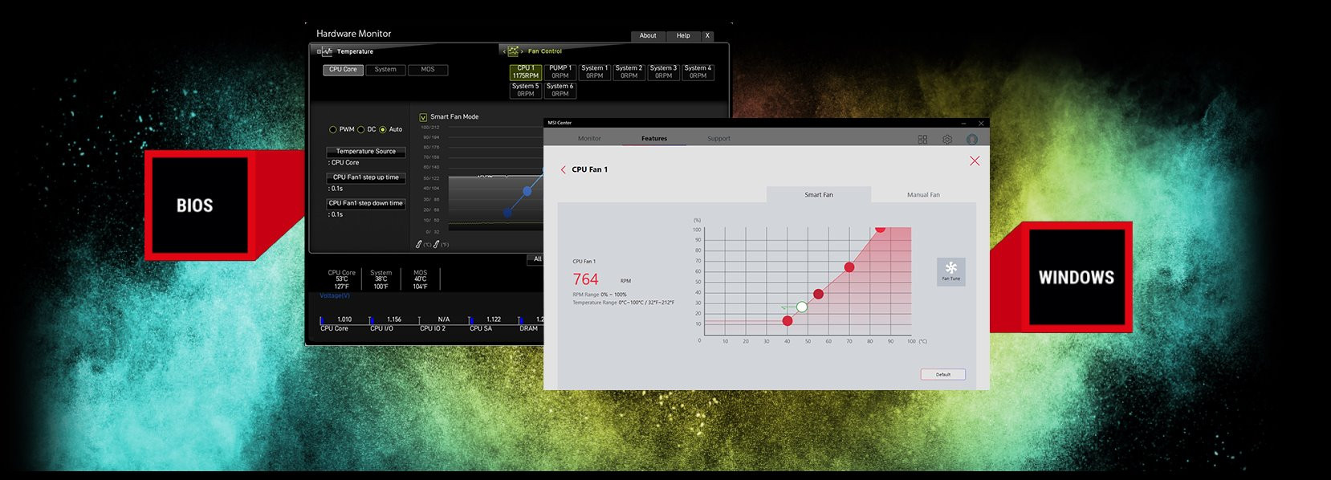Open the Fan Tune icon in MSI Center
Image resolution: width=1331 pixels, height=480 pixels.
[951, 271]
